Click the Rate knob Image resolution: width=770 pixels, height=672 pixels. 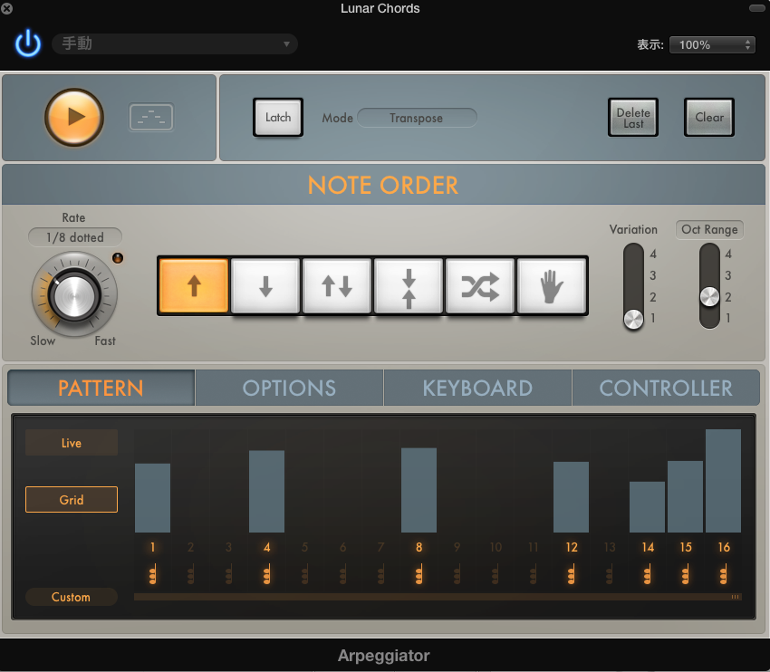[74, 295]
